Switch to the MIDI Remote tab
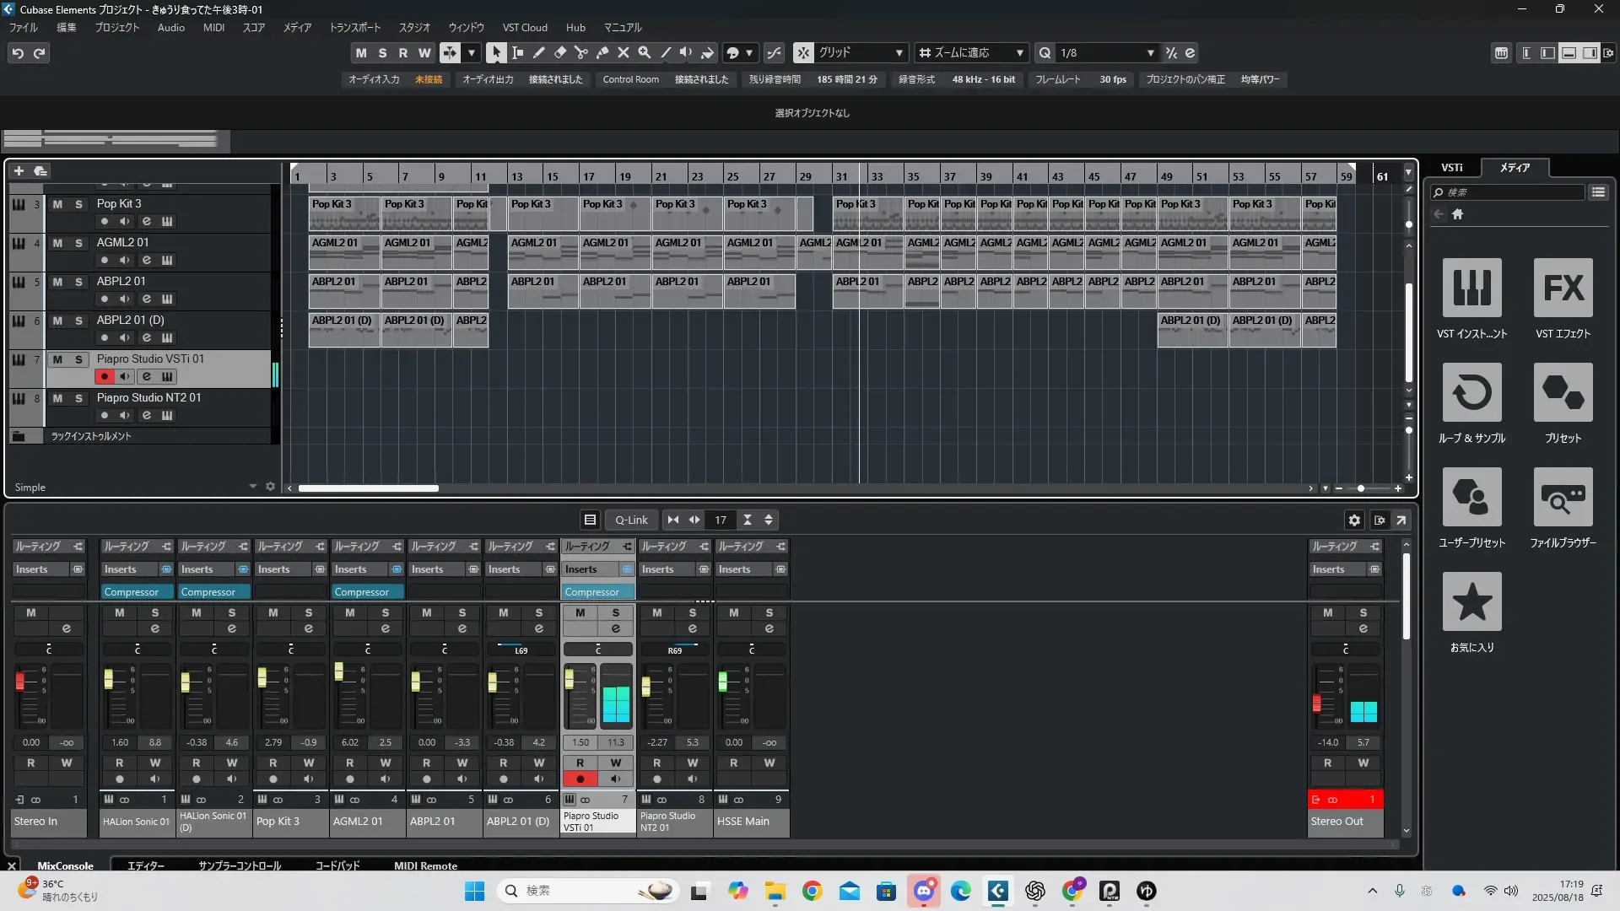This screenshot has width=1620, height=911. click(425, 865)
